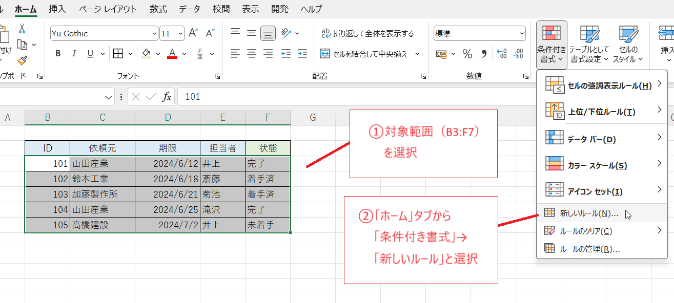The image size is (674, 303).
Task: Click the Format Painter brush icon
Action: click(22, 61)
